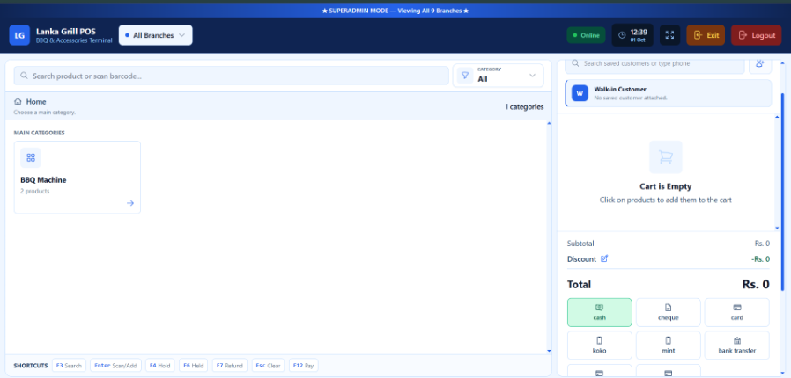
Task: Click the 'Lanka Grill POS' title
Action: pyautogui.click(x=65, y=31)
